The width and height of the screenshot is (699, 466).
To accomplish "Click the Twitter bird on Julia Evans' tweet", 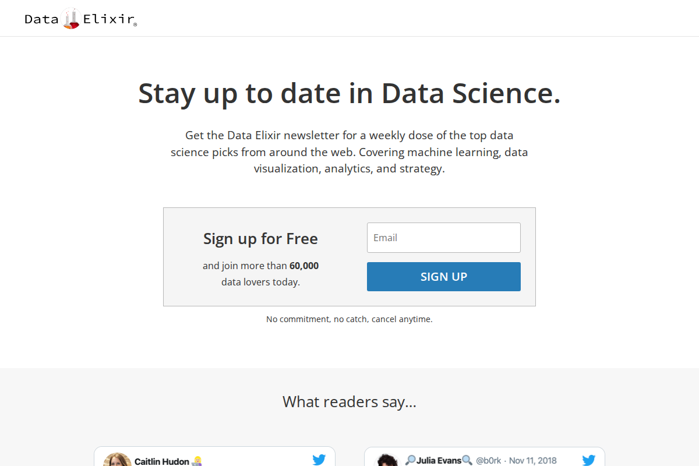I will pyautogui.click(x=588, y=460).
